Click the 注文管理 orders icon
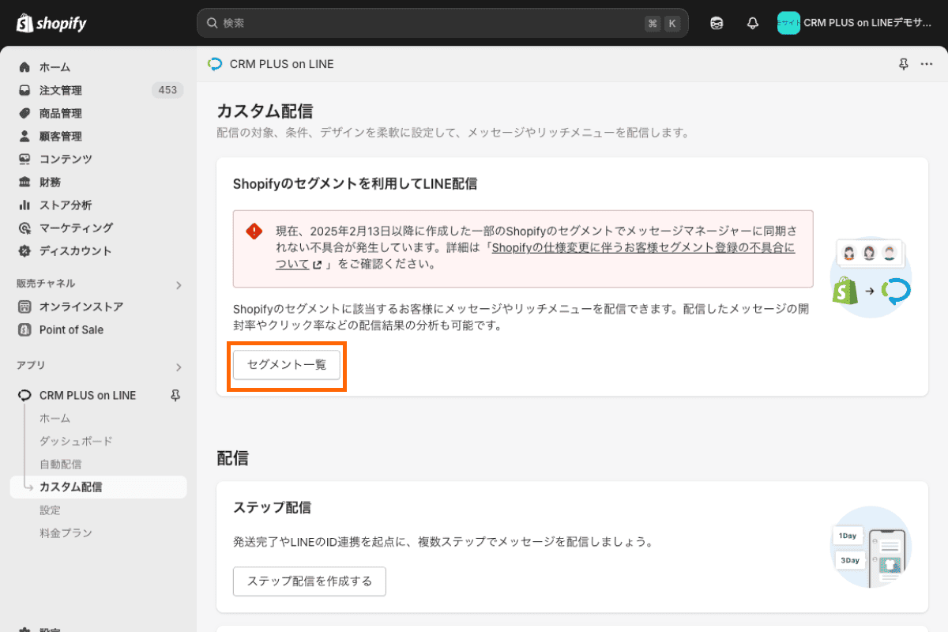Screen dimensions: 948x632 coord(24,90)
